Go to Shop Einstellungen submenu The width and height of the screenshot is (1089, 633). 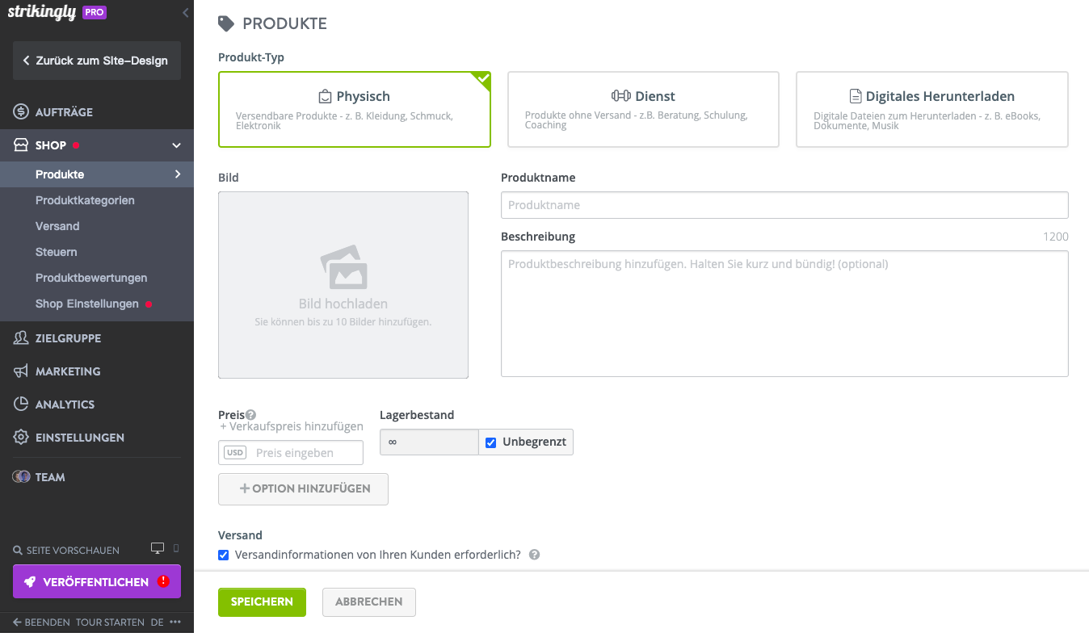[x=87, y=304]
